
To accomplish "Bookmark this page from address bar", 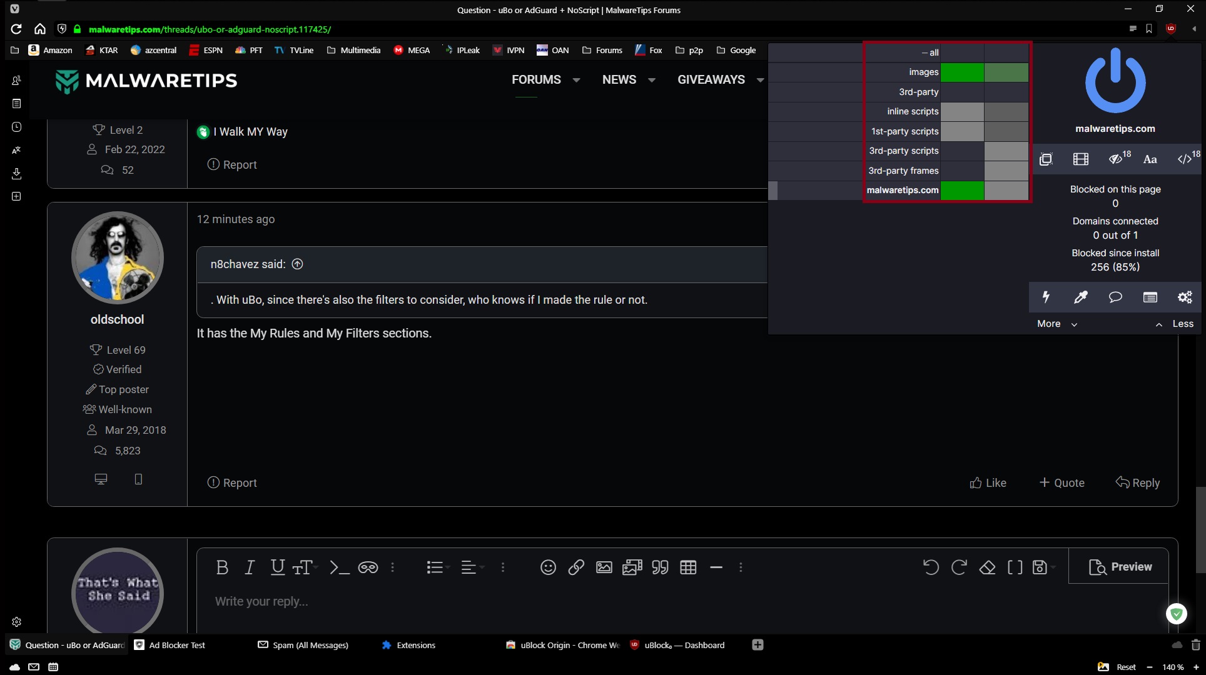I will coord(1149,29).
